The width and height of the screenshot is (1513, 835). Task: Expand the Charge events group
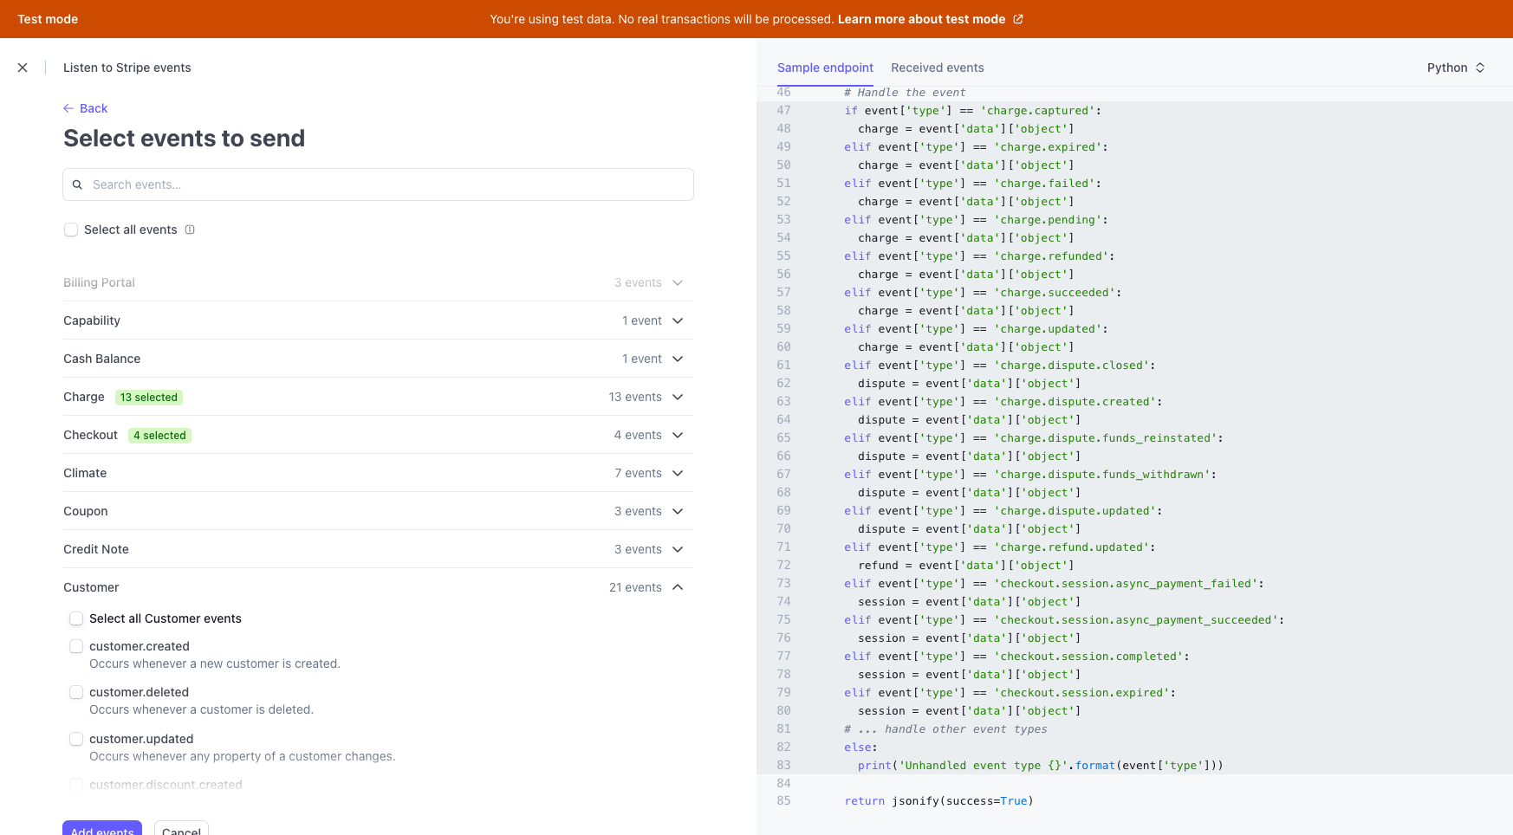click(x=678, y=397)
